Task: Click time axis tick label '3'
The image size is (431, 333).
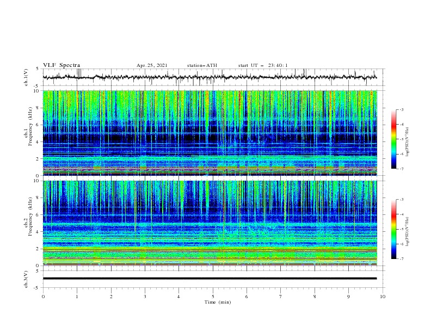Action: [145, 297]
